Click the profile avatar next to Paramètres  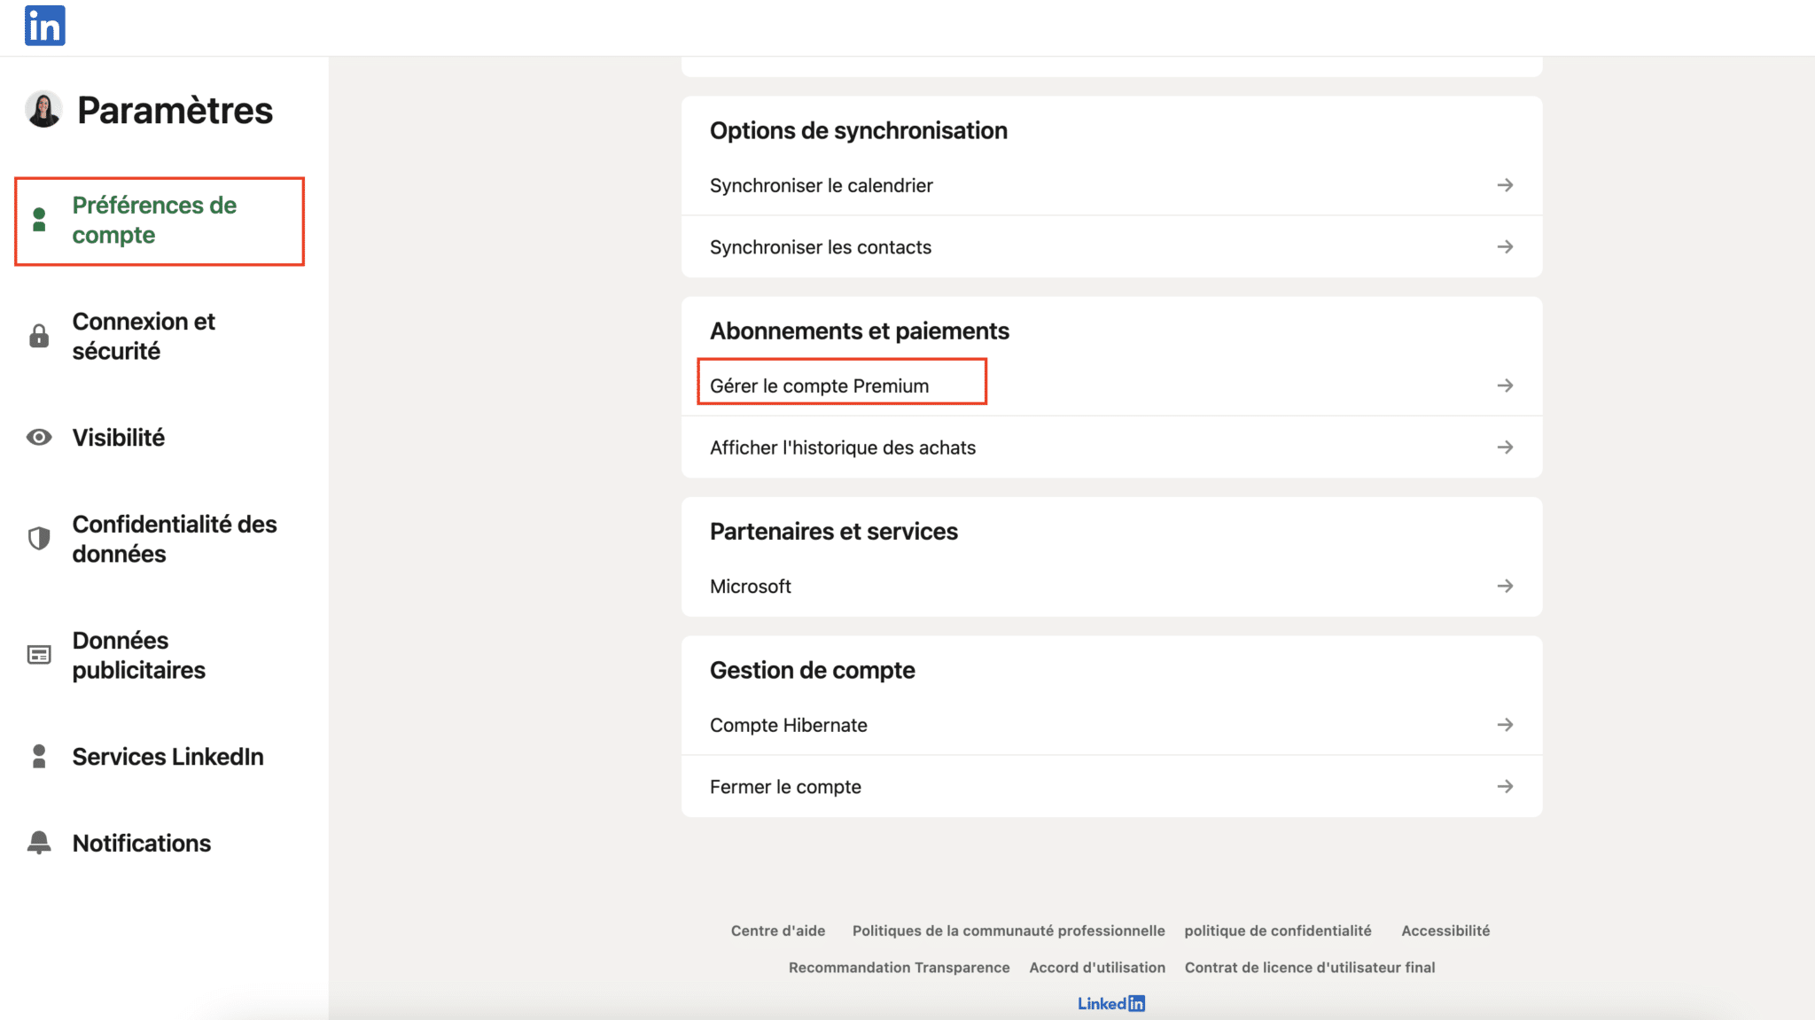39,110
